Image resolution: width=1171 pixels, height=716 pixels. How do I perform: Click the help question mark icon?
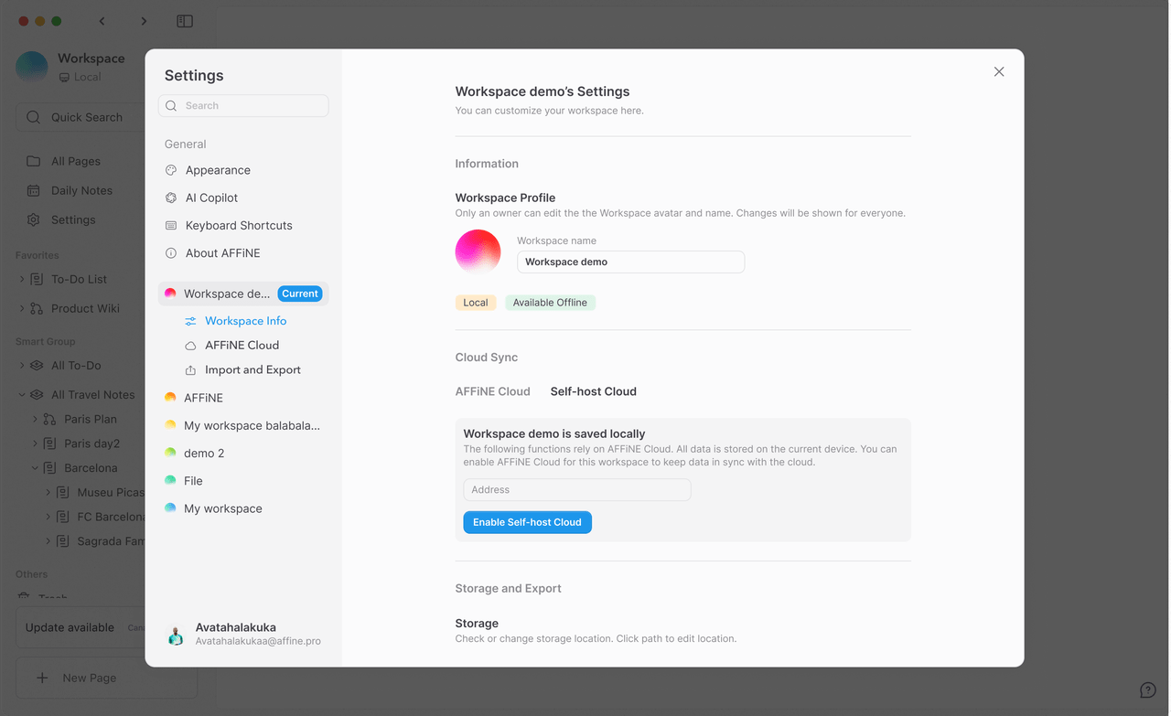pos(1148,689)
